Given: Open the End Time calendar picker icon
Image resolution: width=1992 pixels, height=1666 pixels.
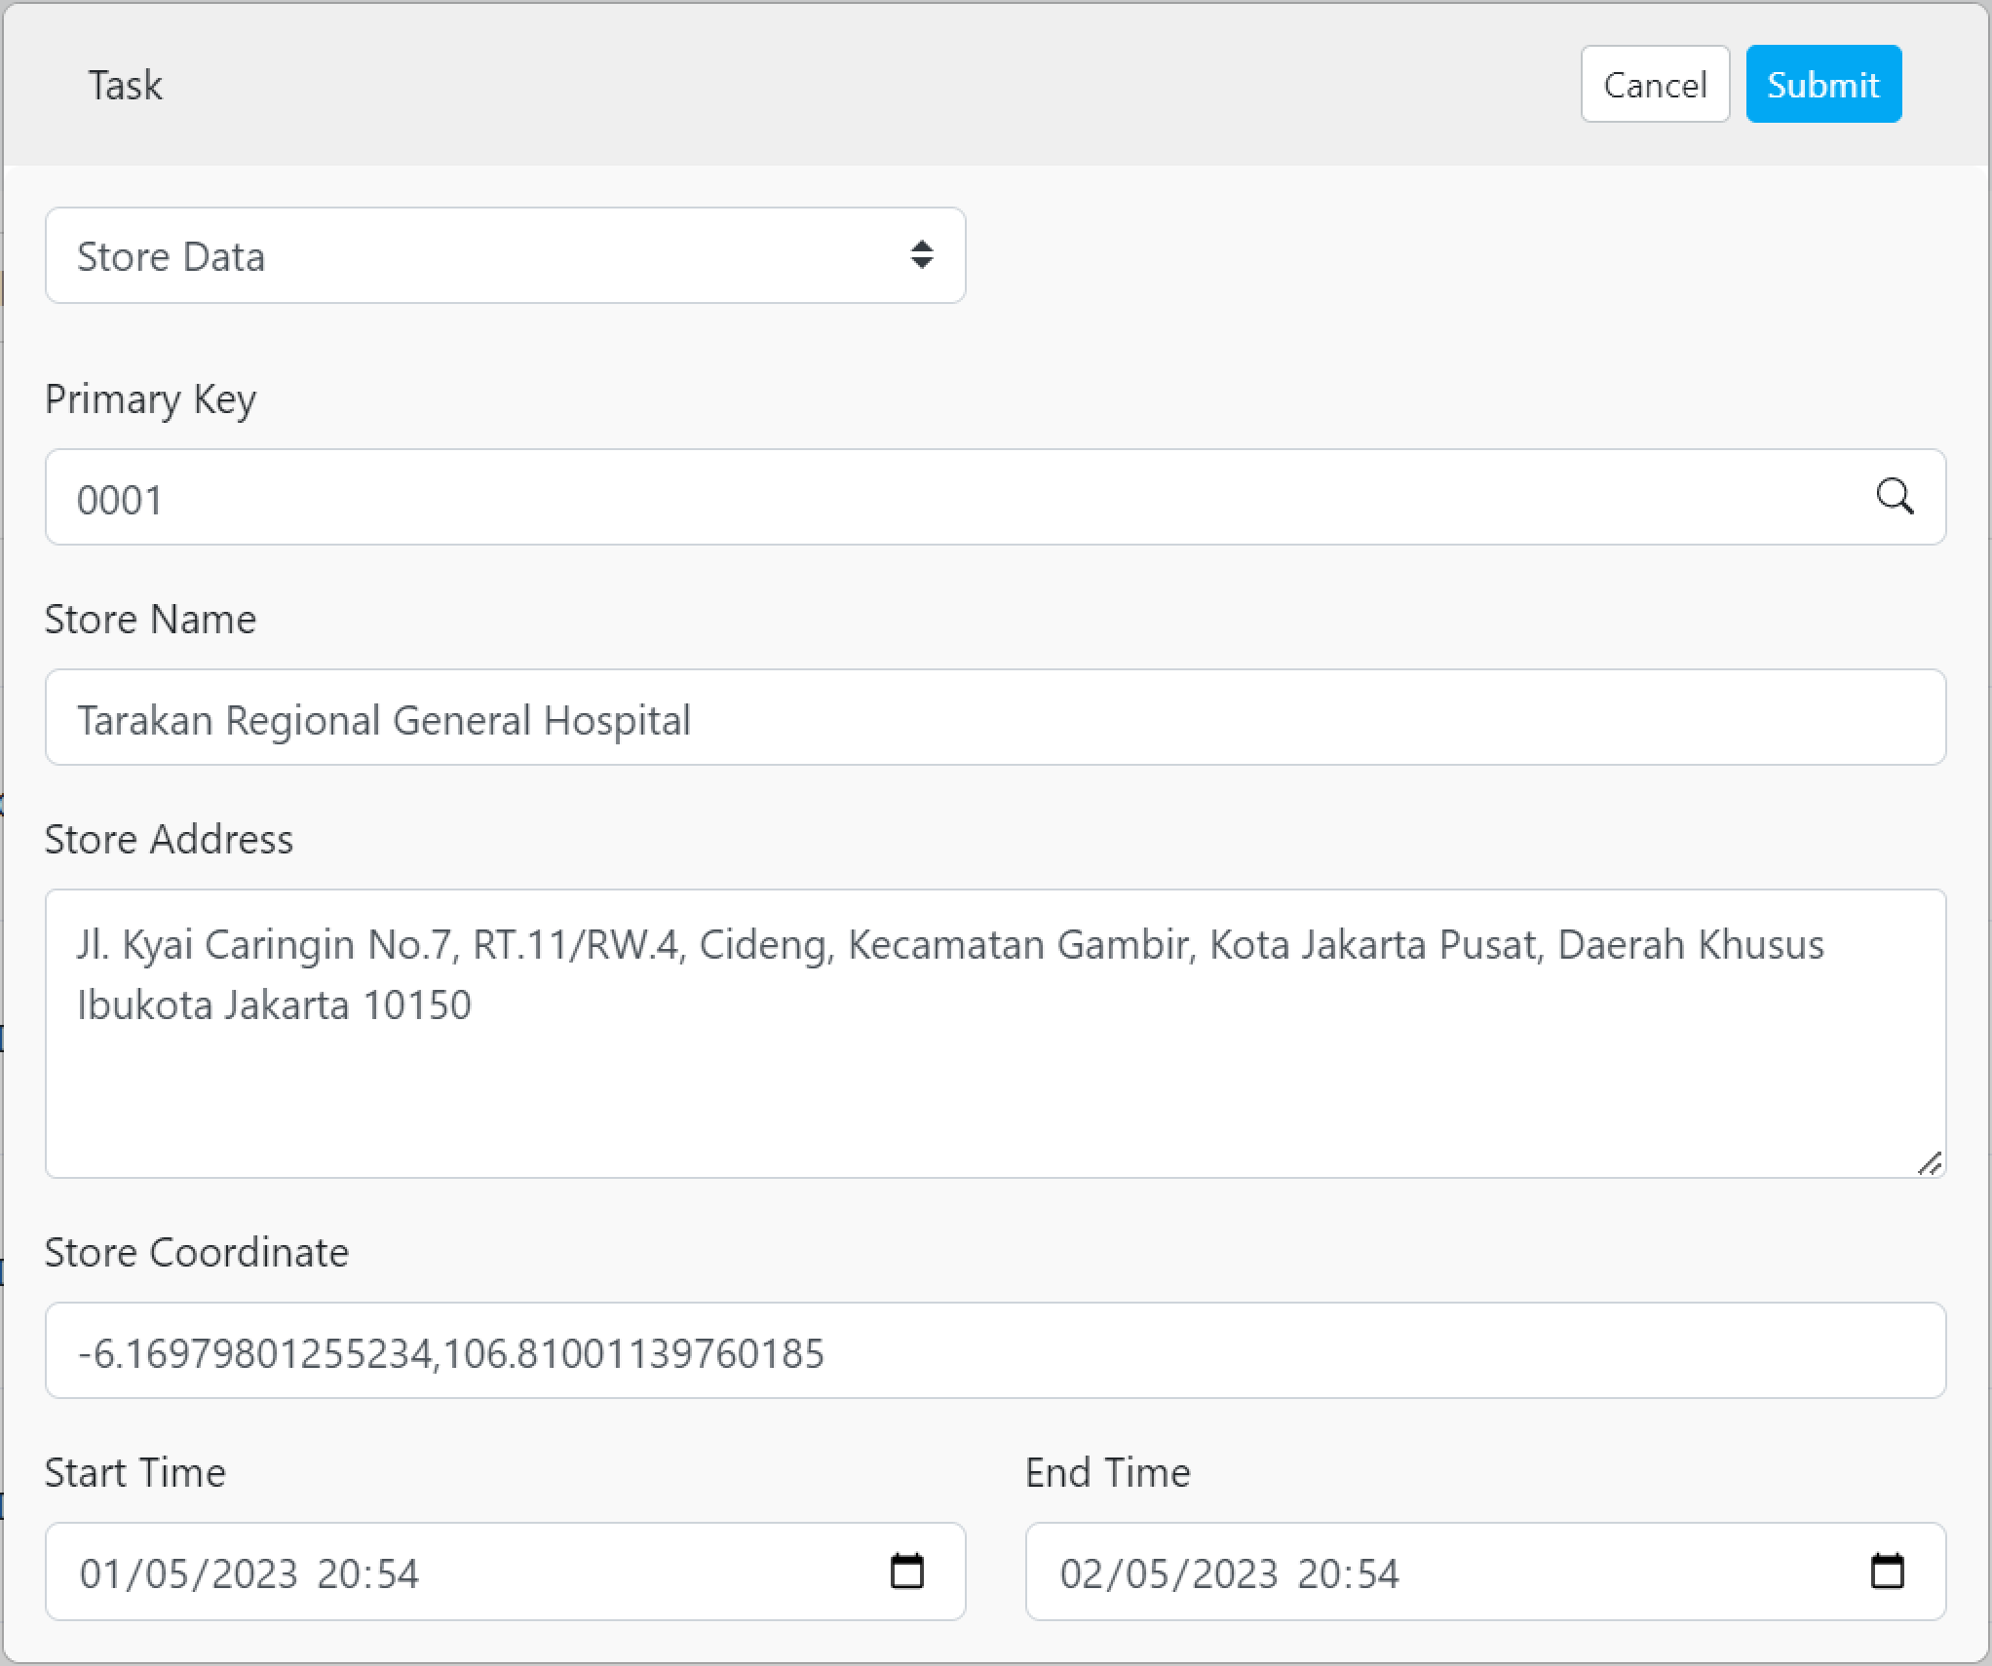Looking at the screenshot, I should tap(1890, 1571).
